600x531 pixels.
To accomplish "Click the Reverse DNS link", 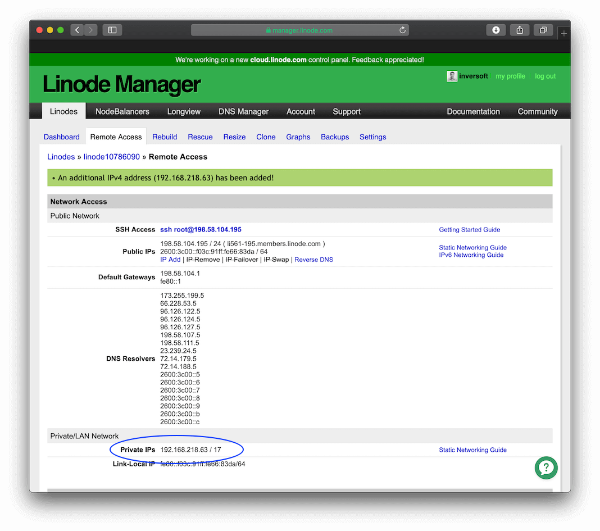I will tap(314, 260).
